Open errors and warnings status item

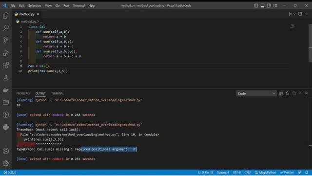click(x=10, y=173)
